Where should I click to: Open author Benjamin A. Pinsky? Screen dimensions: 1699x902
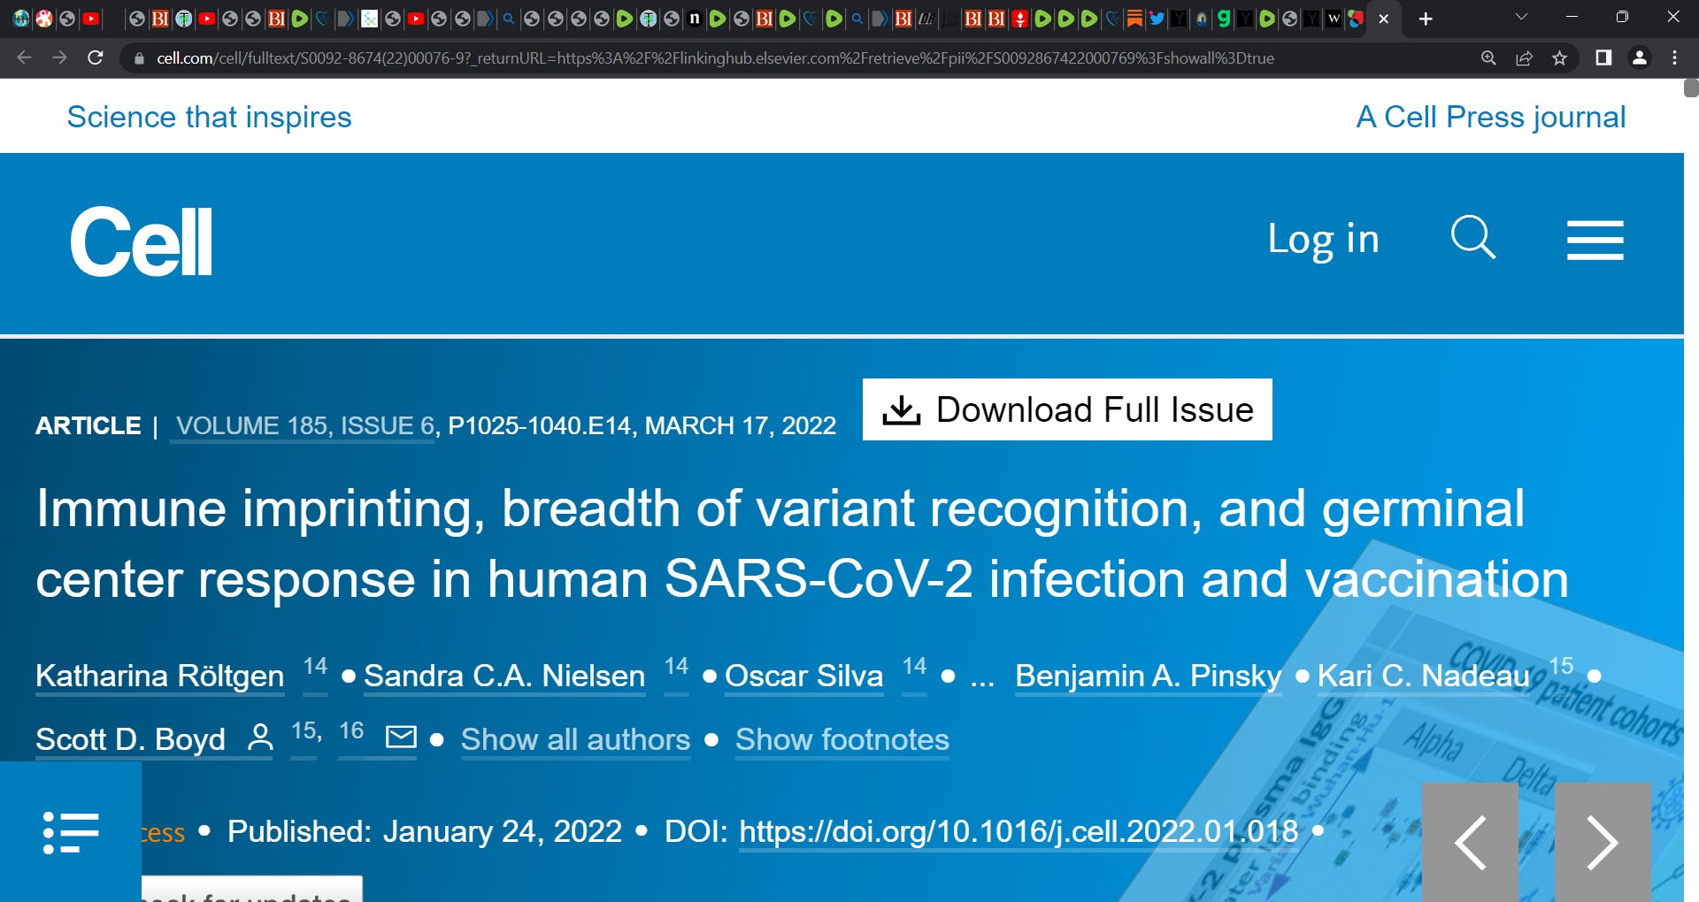(x=1148, y=676)
